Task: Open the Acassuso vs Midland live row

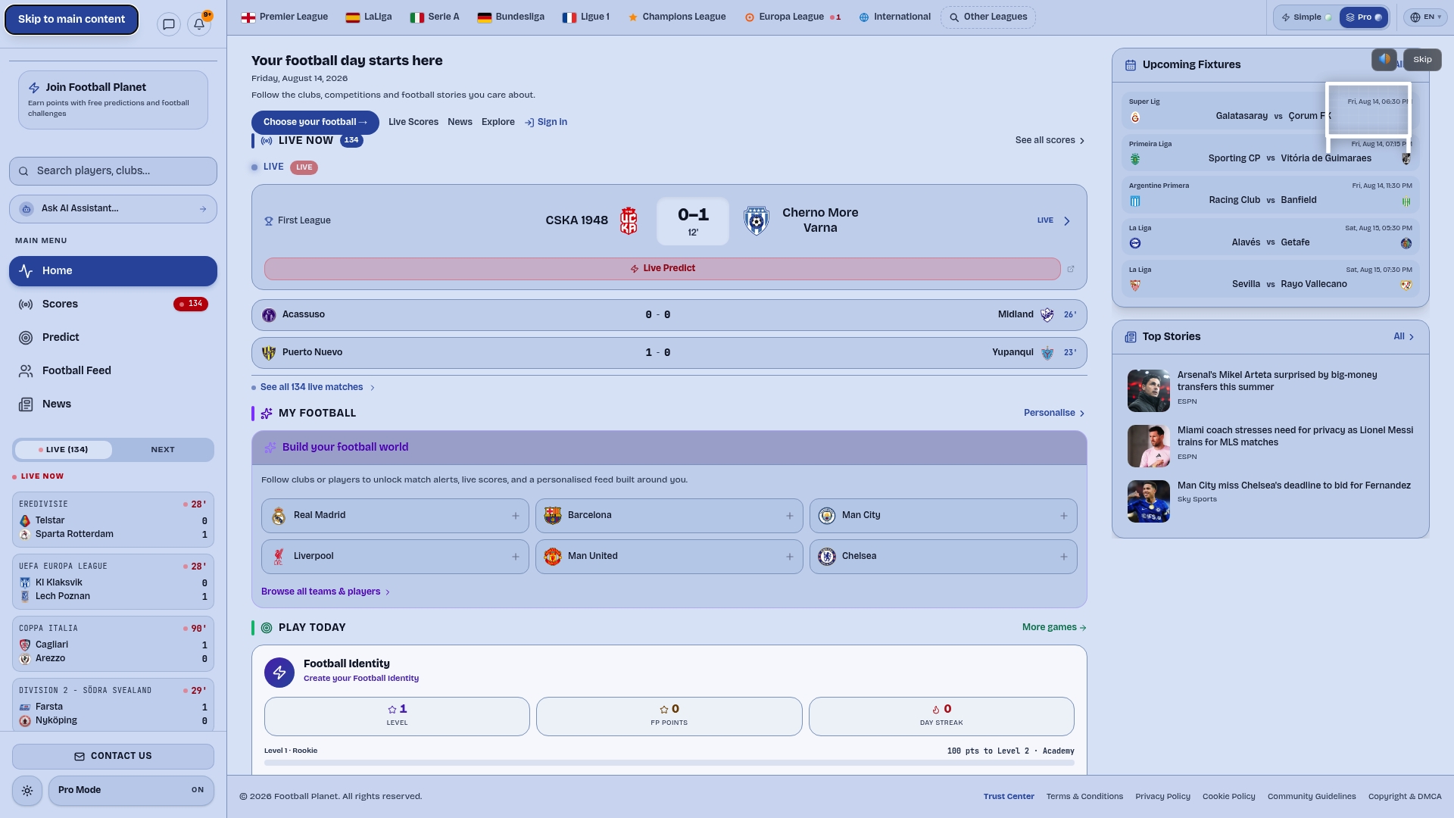Action: click(x=669, y=315)
